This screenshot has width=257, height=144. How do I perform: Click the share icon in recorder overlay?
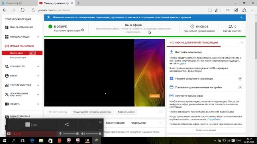click(x=67, y=124)
